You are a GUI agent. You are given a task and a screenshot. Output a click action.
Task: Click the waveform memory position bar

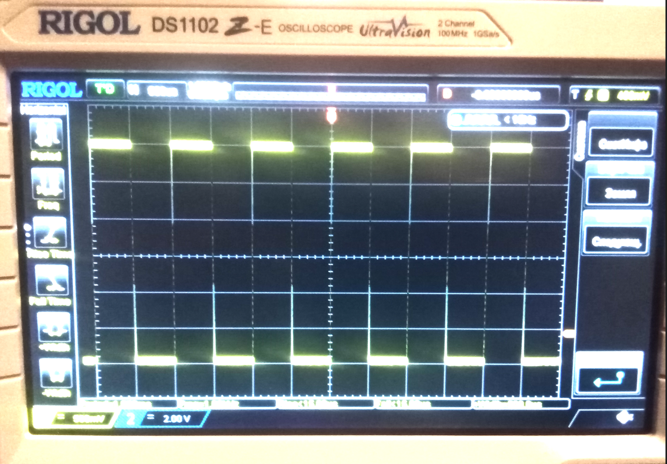(x=331, y=93)
